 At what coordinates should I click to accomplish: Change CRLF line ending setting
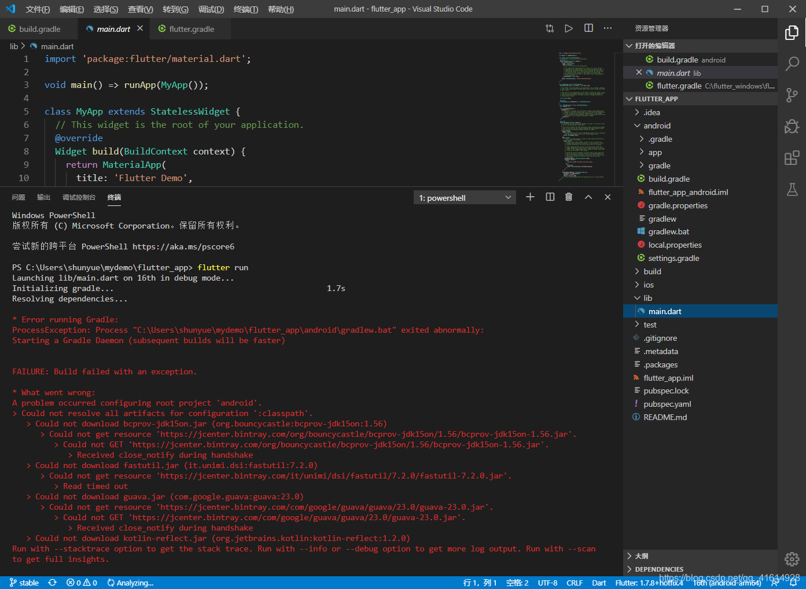[575, 583]
